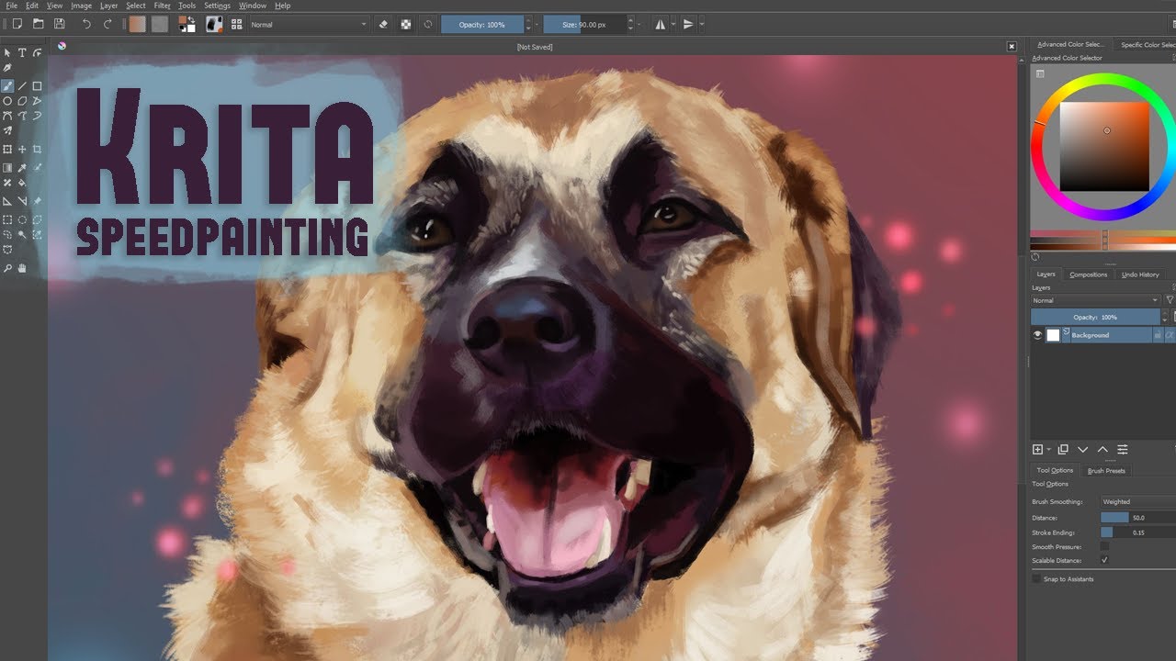The image size is (1176, 661).
Task: Pick a color in the color selector square
Action: pyautogui.click(x=1104, y=146)
